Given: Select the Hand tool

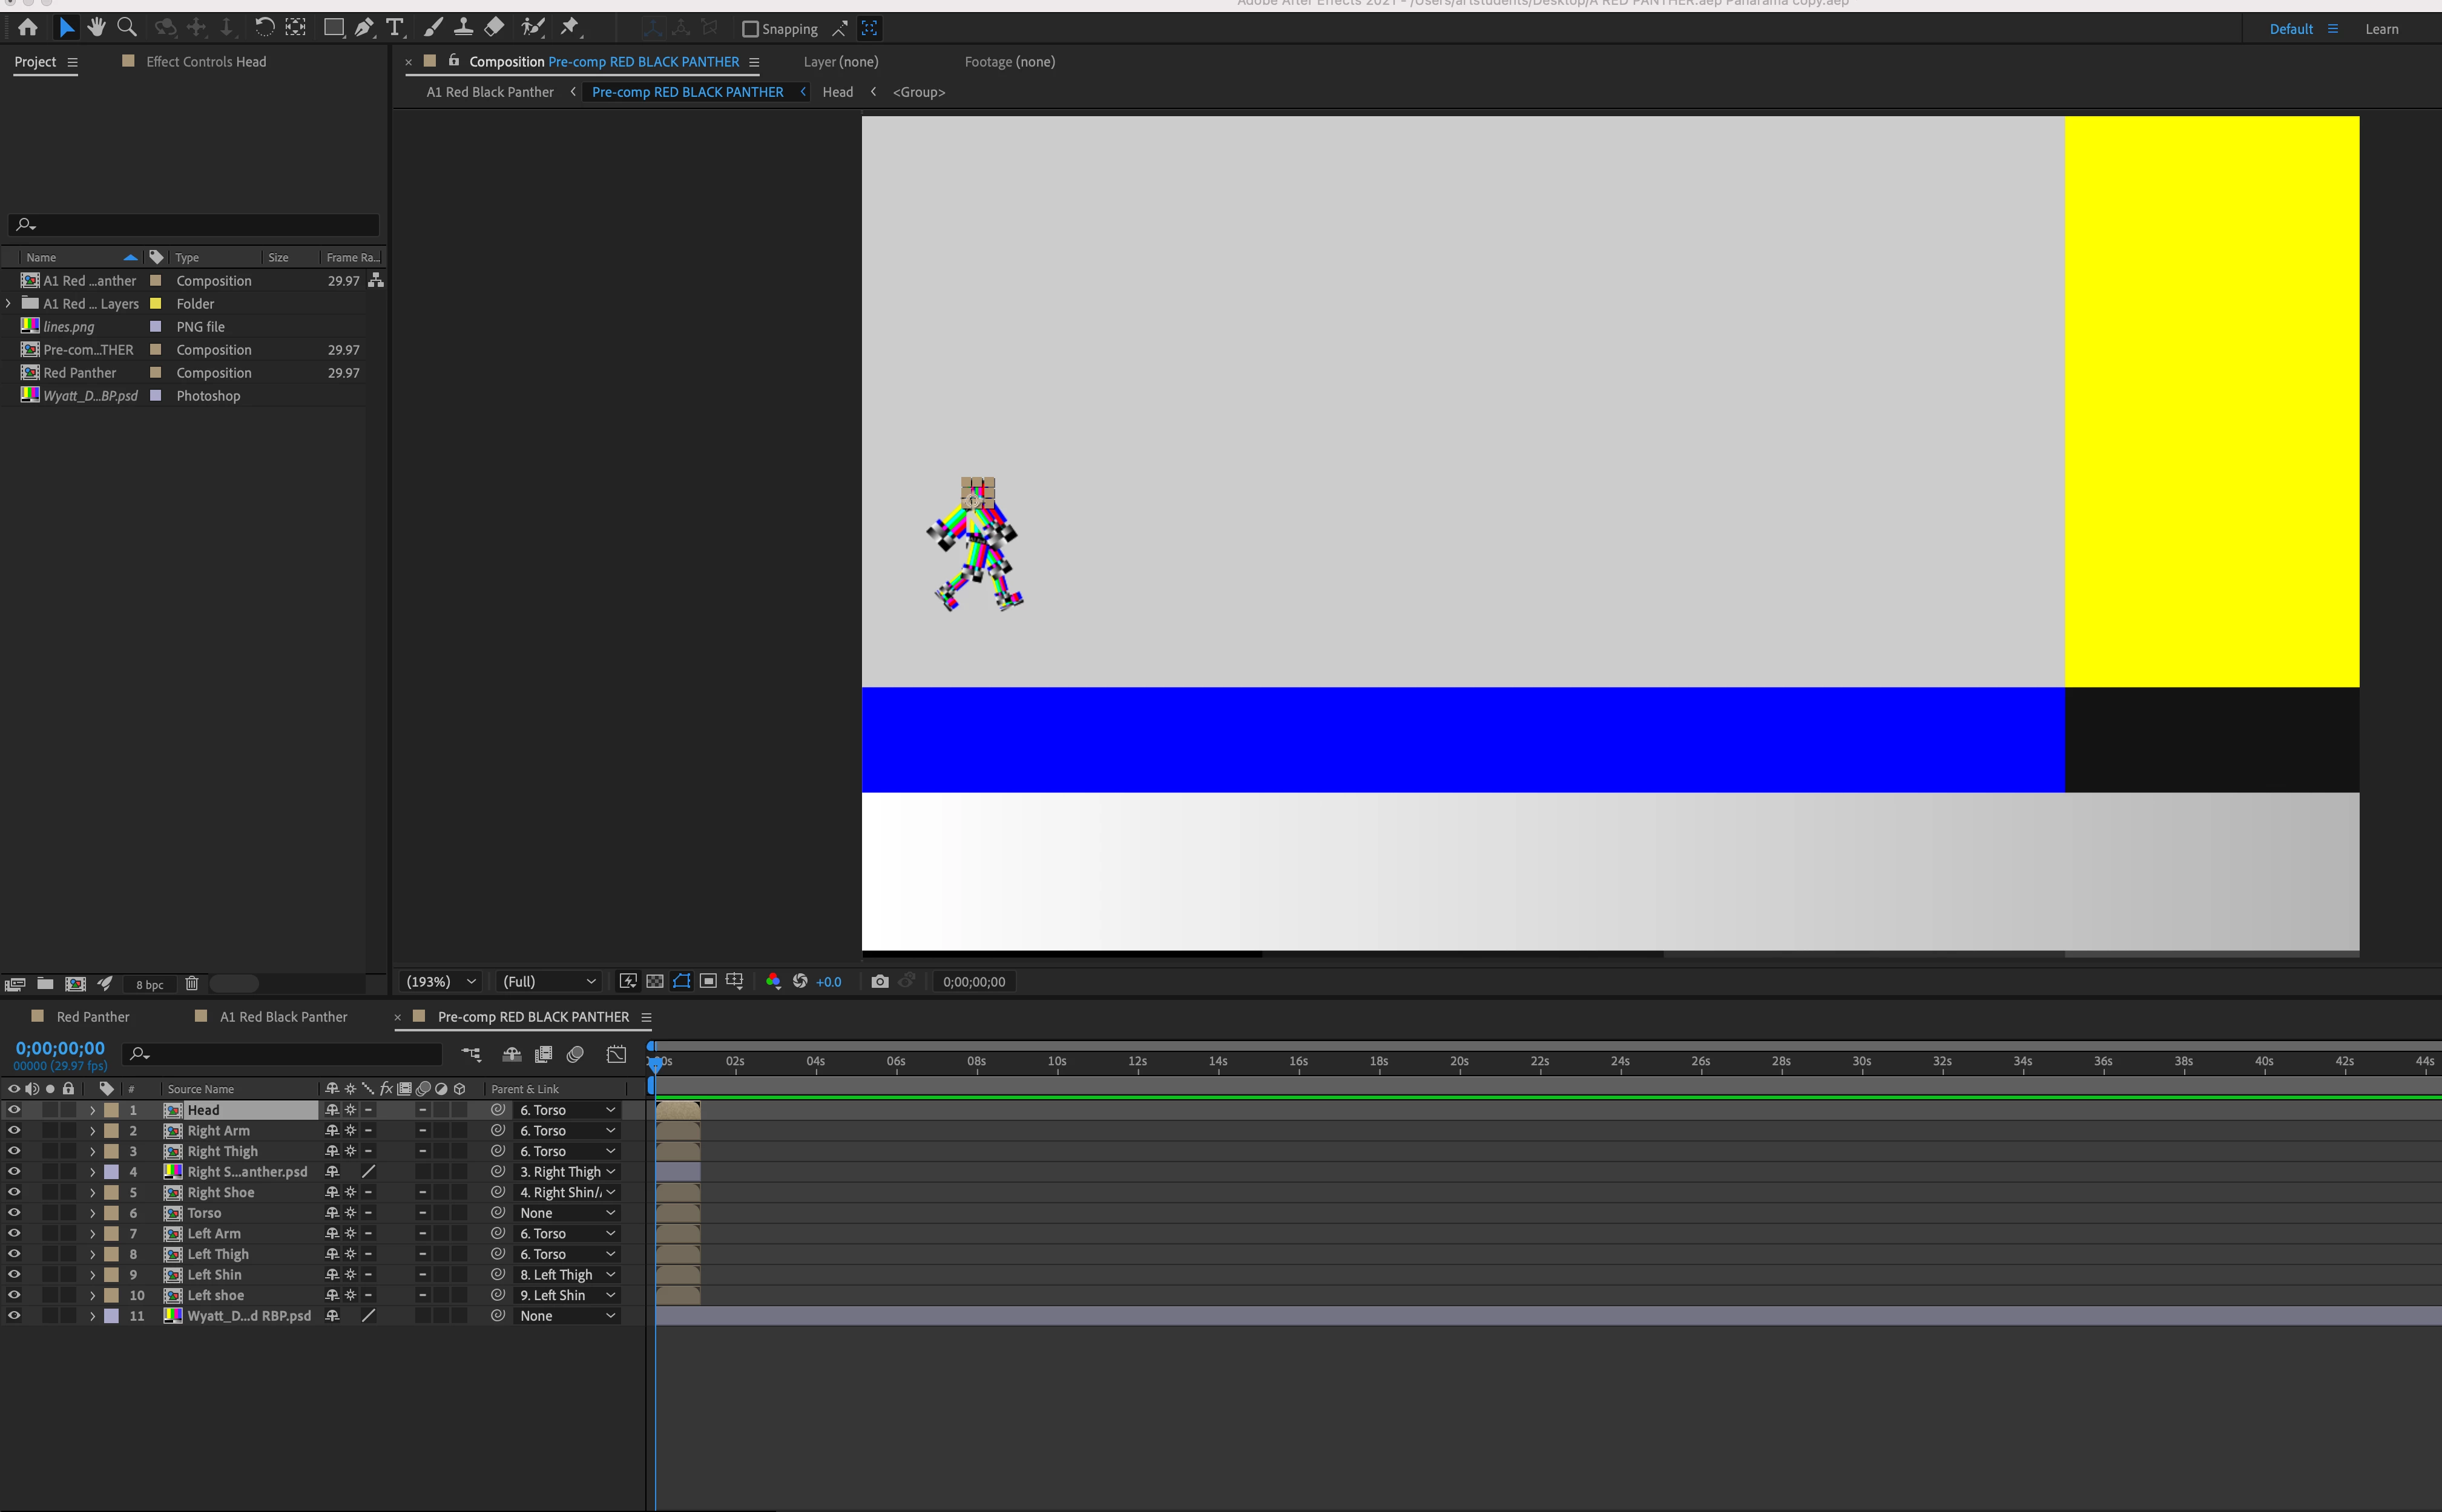Looking at the screenshot, I should (x=96, y=28).
